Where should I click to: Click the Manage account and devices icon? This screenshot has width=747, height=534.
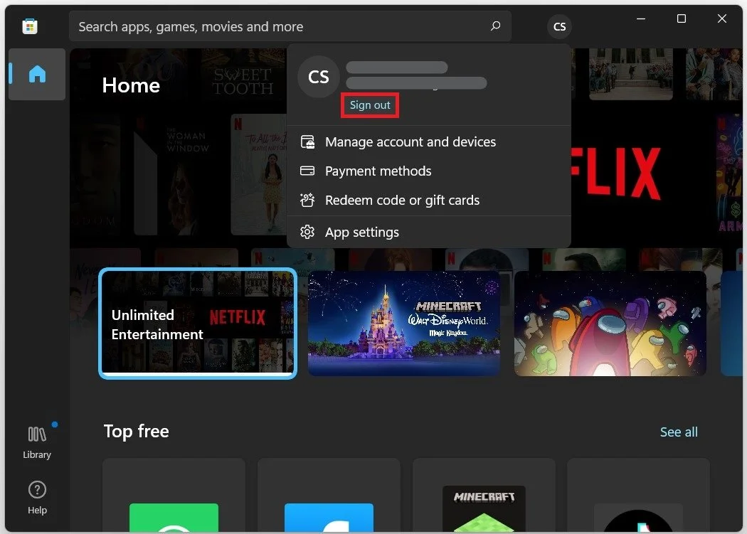coord(307,142)
